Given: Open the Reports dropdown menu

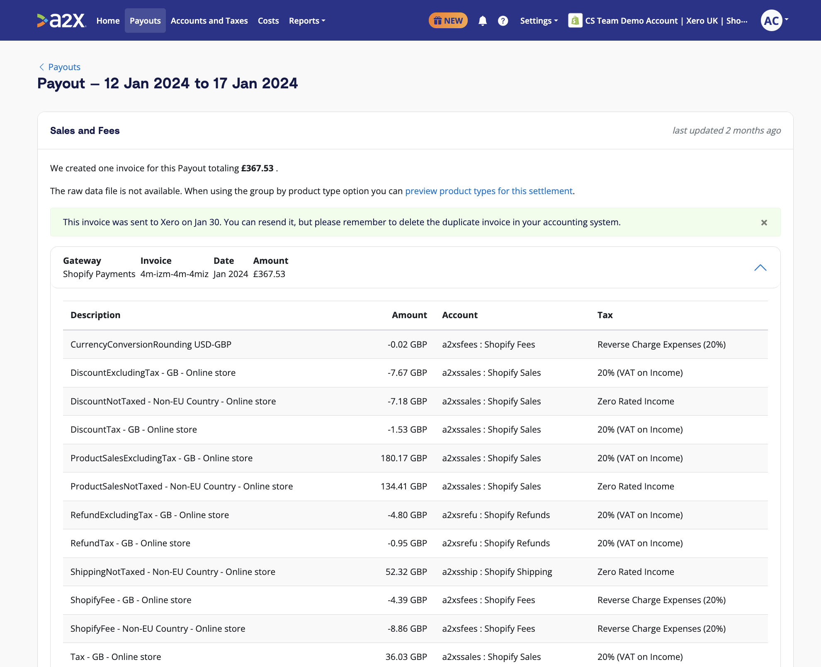Looking at the screenshot, I should point(307,21).
